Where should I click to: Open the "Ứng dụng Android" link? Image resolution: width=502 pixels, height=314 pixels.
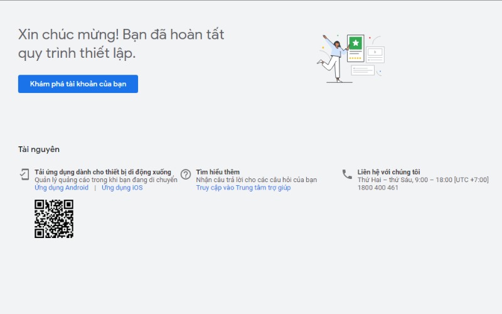[61, 188]
